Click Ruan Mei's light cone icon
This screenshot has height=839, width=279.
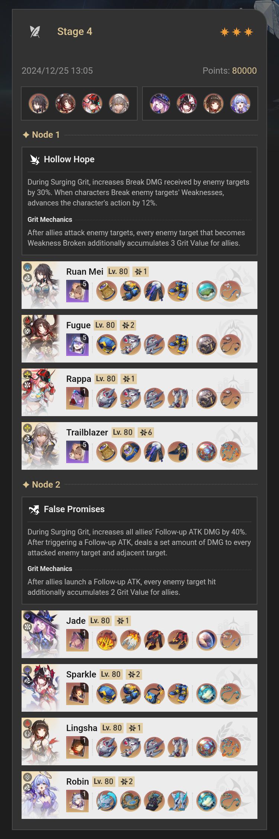coord(77,291)
